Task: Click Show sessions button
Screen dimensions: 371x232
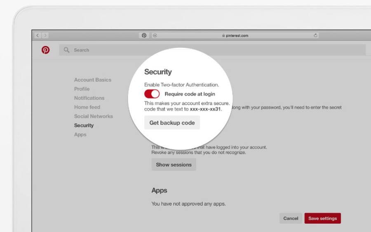Action: click(x=174, y=164)
